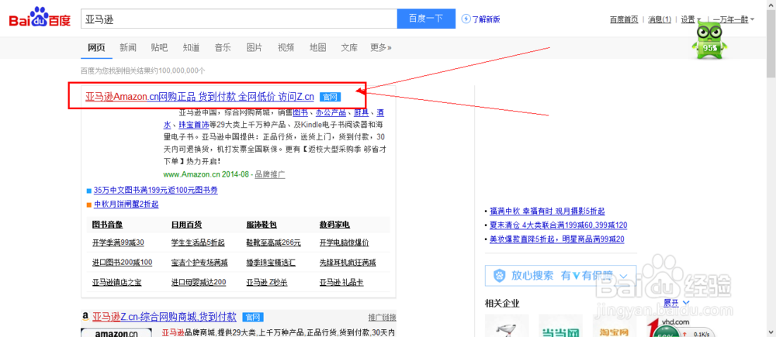
Task: Open the 亚马逊Amazon.cn网购正品 result title
Action: click(x=200, y=96)
